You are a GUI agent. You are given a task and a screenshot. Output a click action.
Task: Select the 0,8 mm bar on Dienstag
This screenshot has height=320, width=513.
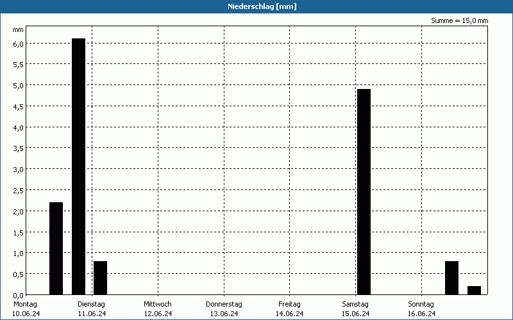click(100, 278)
